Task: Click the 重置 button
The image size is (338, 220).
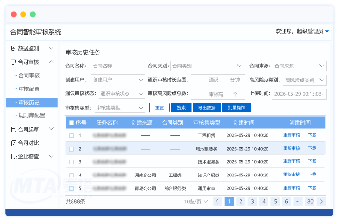Action: 160,108
